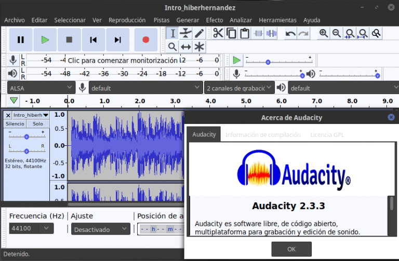Click OK in the Acerca de dialog

pos(291,249)
